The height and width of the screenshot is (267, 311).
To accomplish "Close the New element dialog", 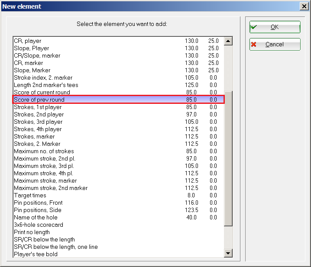I will pos(304,6).
